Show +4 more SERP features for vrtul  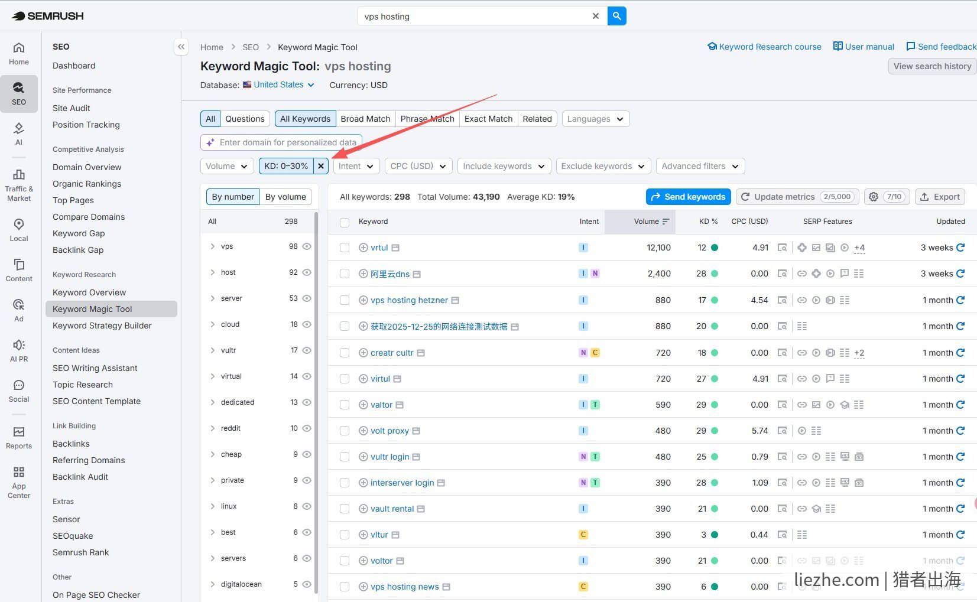tap(859, 248)
